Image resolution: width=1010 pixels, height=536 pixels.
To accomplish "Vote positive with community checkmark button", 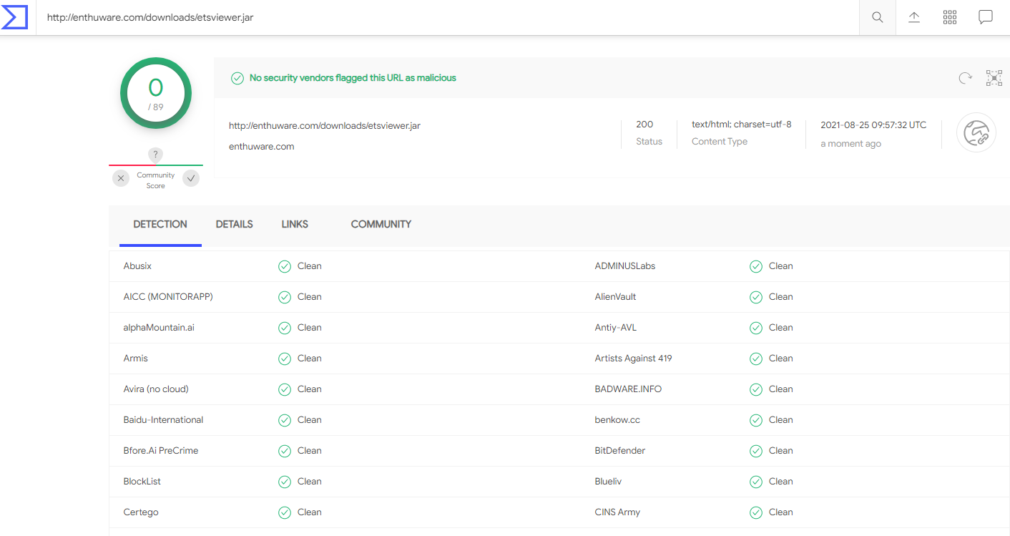I will click(x=191, y=178).
